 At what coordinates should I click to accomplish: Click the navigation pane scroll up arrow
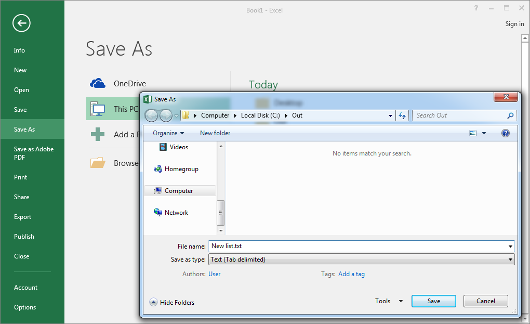pos(221,146)
